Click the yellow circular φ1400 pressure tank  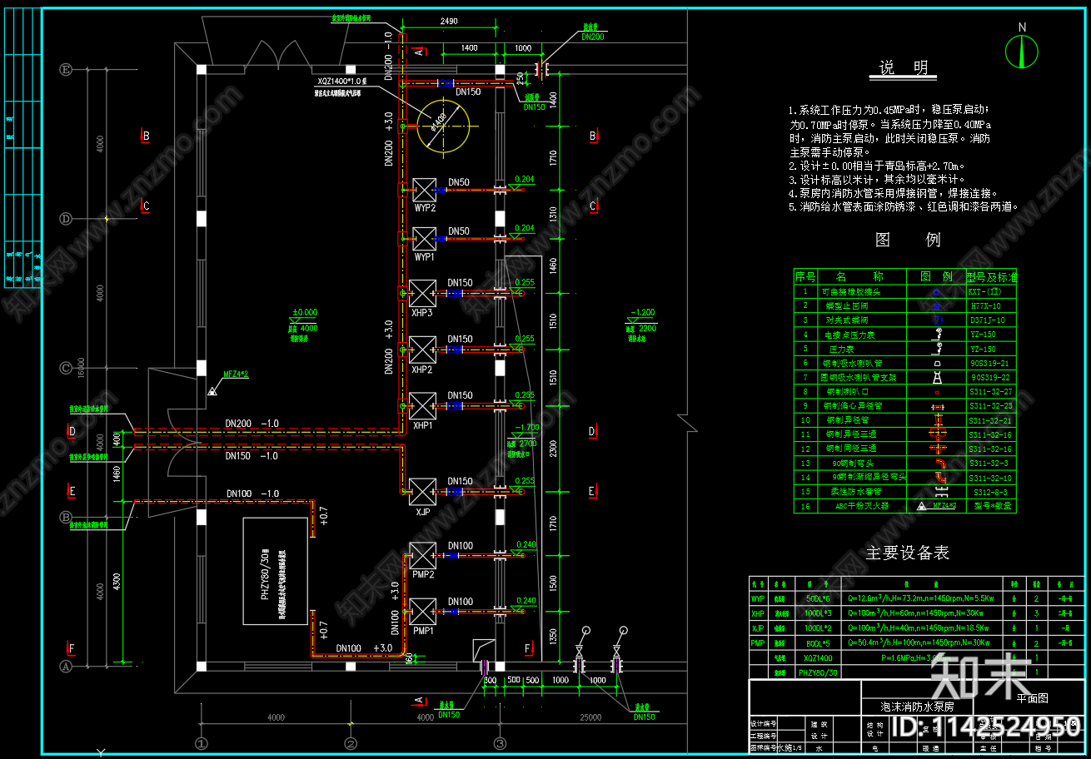pos(443,127)
